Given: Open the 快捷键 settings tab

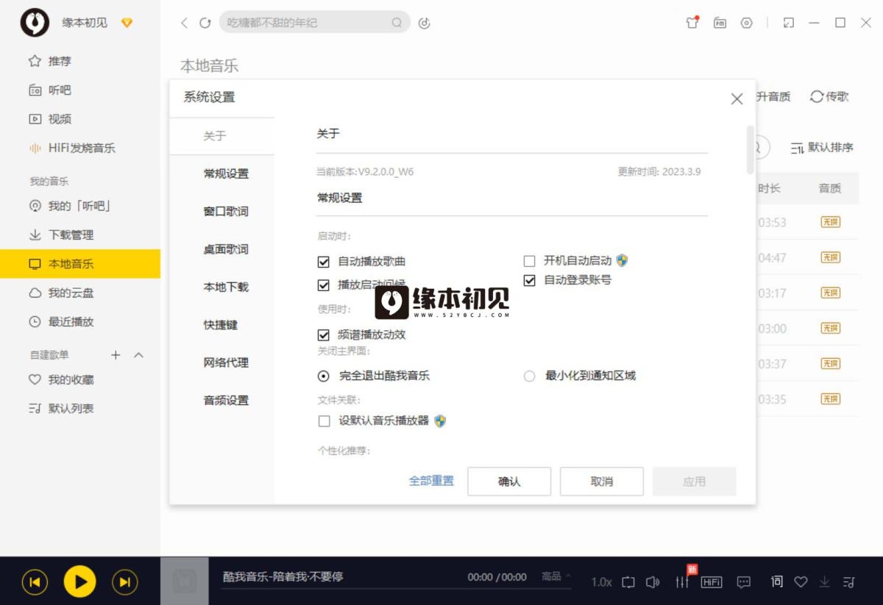Looking at the screenshot, I should point(221,325).
